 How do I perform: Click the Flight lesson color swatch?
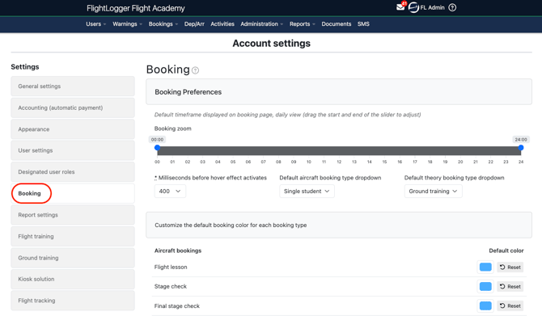pos(485,267)
